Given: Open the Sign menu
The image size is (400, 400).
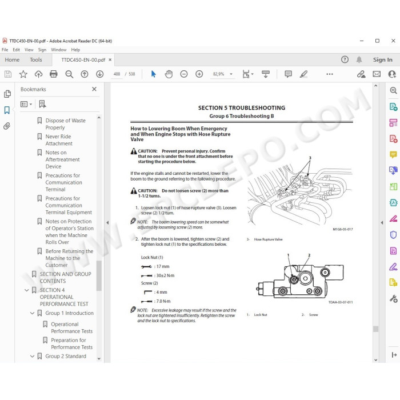Looking at the screenshot, I should click(x=42, y=50).
